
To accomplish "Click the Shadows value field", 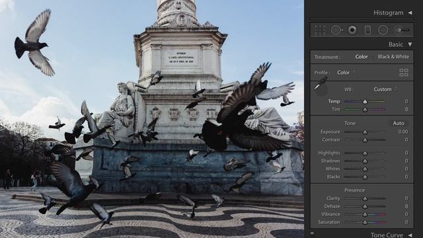I will pos(406,161).
